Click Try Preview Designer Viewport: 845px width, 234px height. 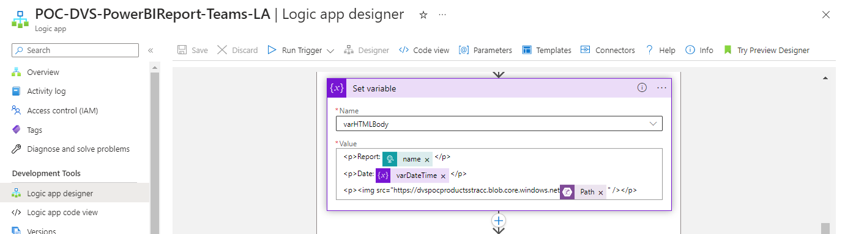click(766, 50)
